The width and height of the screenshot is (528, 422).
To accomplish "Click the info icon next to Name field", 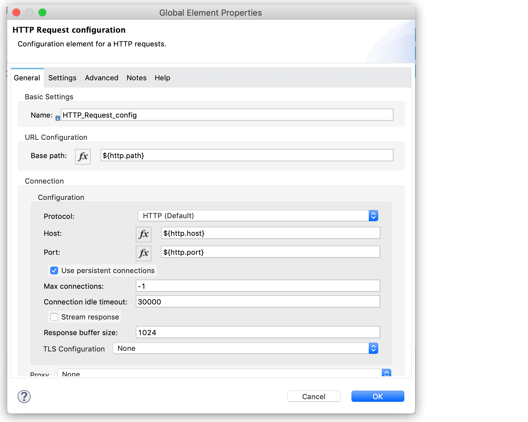I will pyautogui.click(x=57, y=118).
